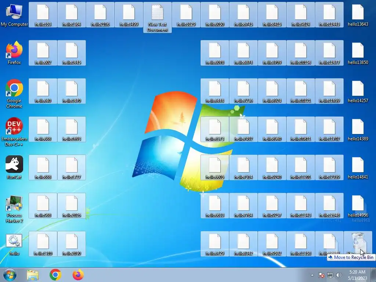Image resolution: width=376 pixels, height=282 pixels.
Task: Select the hello8342 file icon
Action: [x=243, y=244]
